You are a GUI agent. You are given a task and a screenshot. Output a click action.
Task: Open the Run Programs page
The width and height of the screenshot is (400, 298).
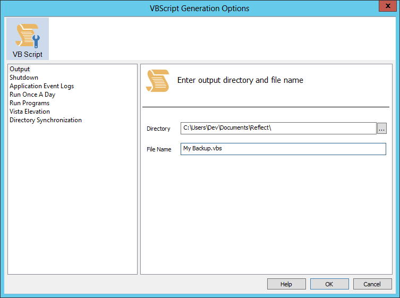pyautogui.click(x=29, y=103)
